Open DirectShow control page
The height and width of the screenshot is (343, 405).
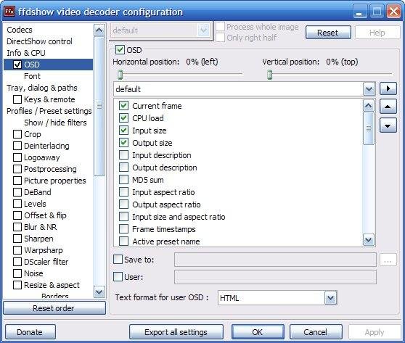pos(39,41)
